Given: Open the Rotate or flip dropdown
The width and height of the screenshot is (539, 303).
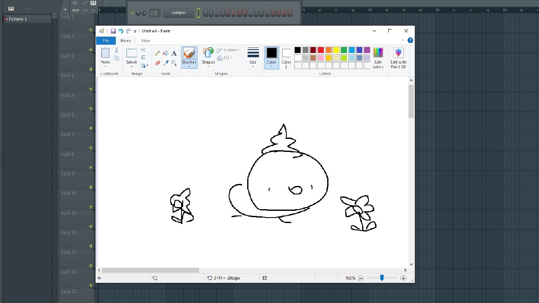Looking at the screenshot, I should (x=144, y=66).
